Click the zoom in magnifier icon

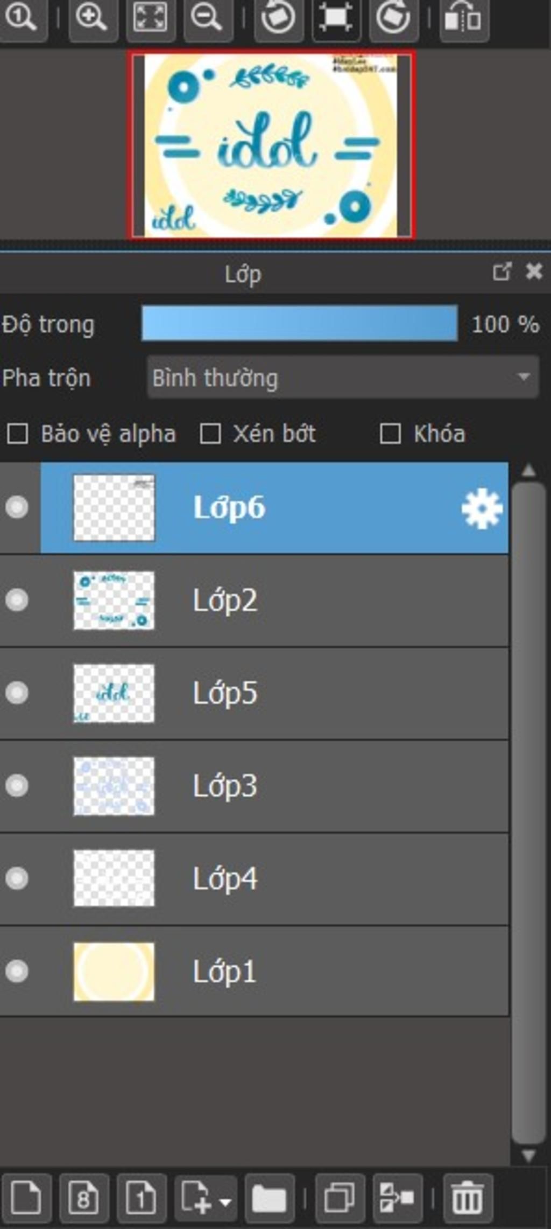[93, 18]
